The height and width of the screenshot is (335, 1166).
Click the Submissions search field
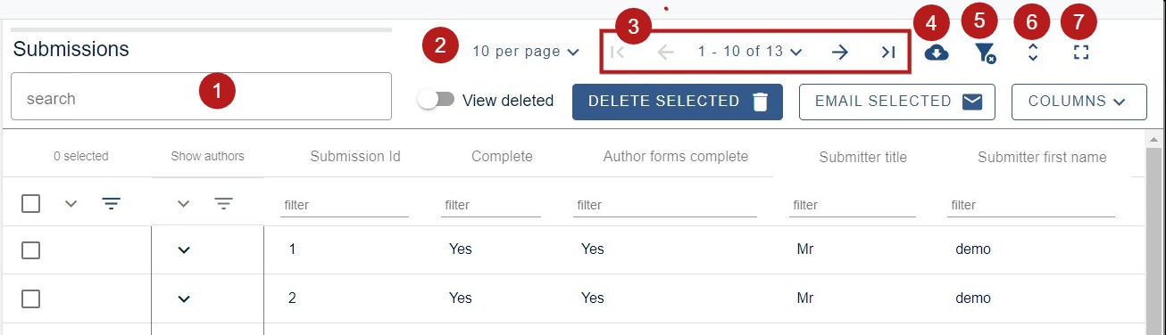pyautogui.click(x=201, y=96)
